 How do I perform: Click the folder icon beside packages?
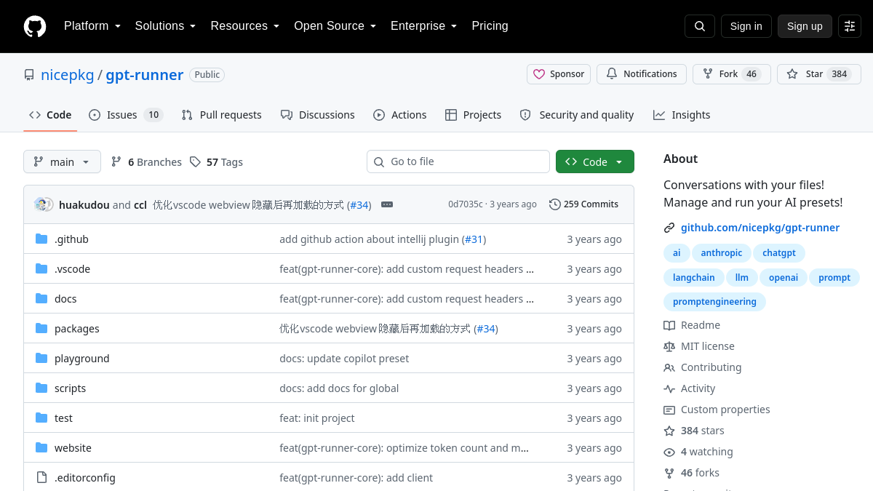[41, 329]
